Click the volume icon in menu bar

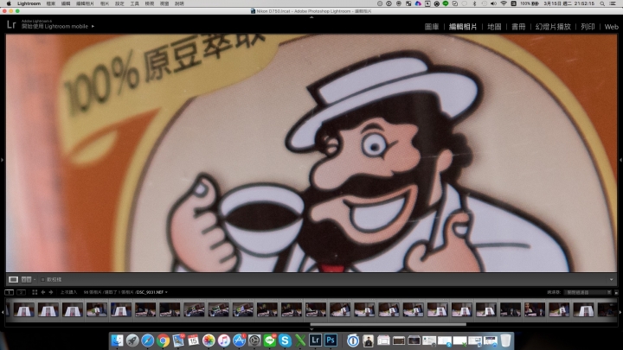click(493, 3)
